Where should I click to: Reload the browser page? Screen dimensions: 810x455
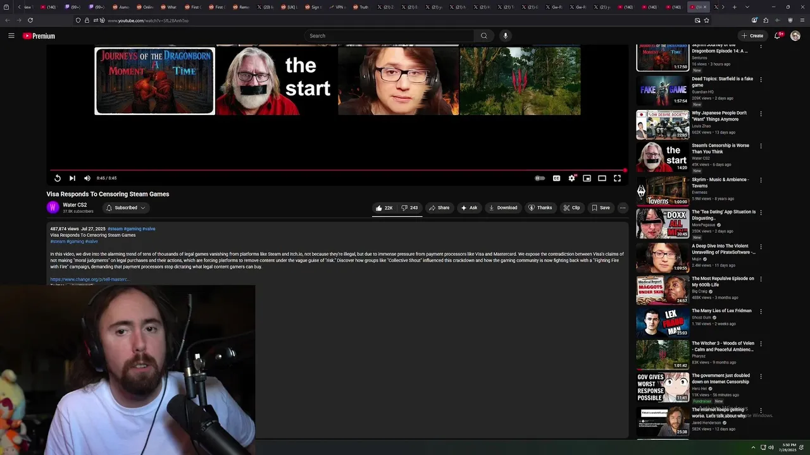coord(30,20)
